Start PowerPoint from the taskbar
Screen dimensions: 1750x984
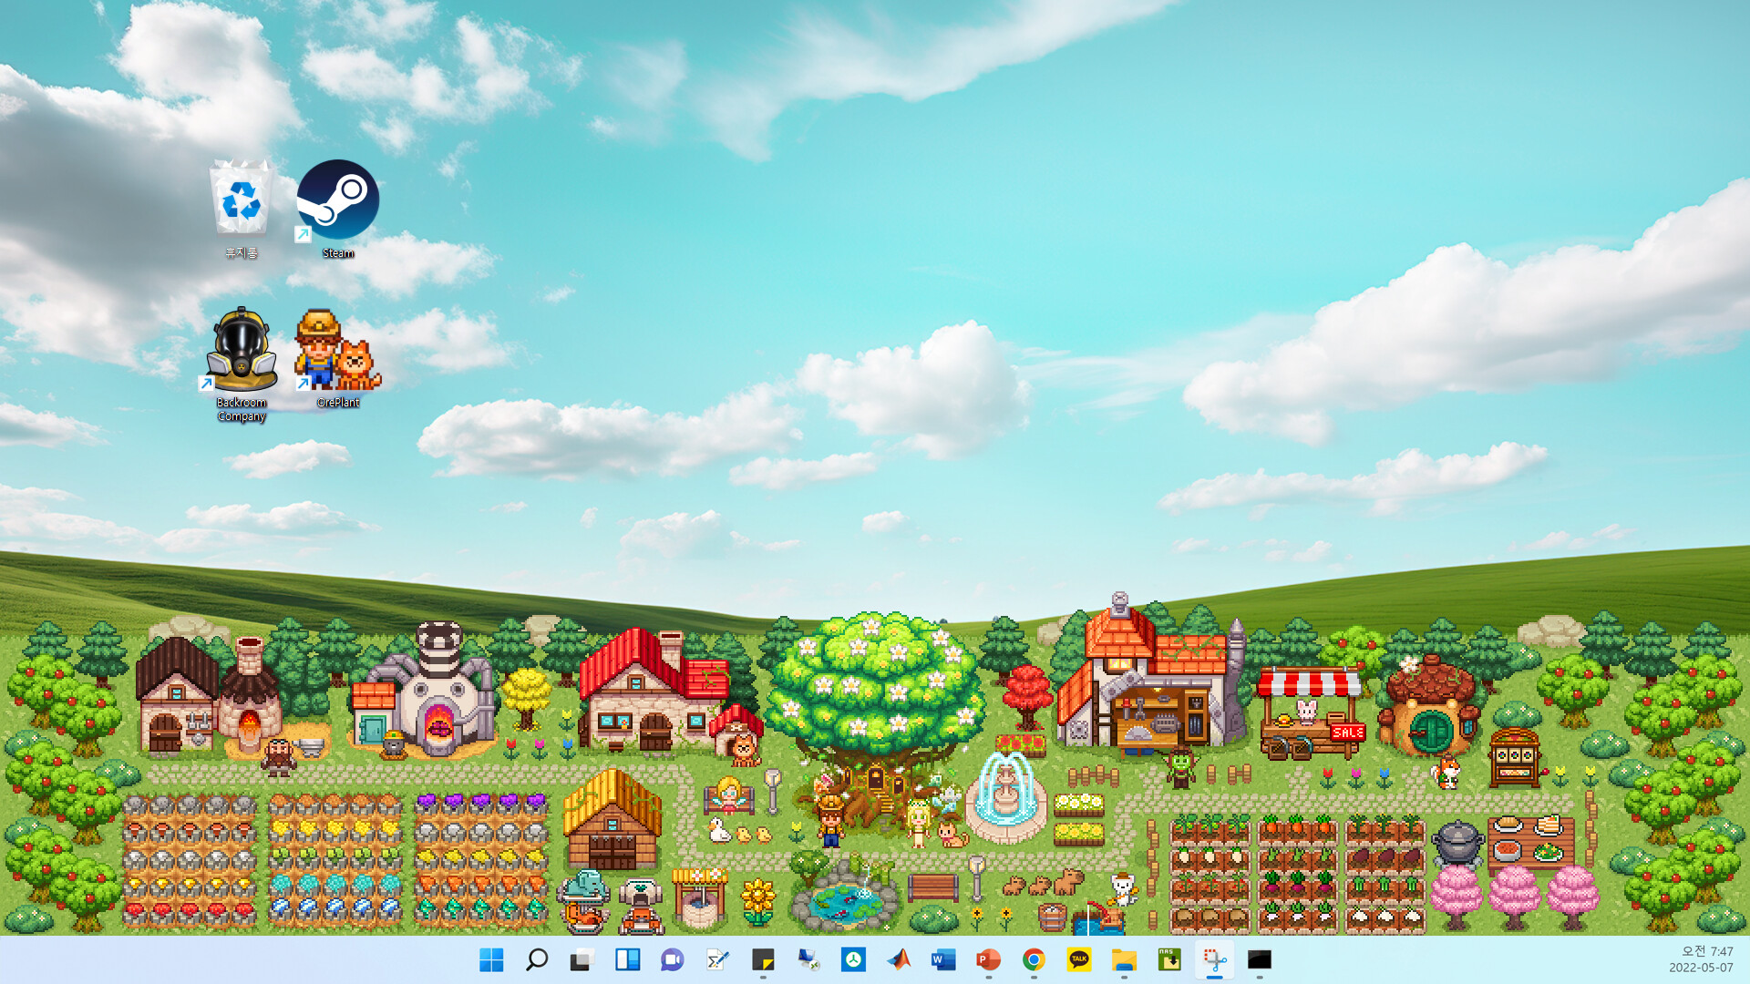pyautogui.click(x=988, y=959)
